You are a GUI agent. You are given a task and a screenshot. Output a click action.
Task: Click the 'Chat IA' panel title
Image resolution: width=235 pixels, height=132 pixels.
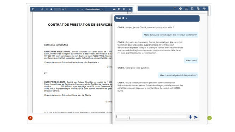coord(120,18)
